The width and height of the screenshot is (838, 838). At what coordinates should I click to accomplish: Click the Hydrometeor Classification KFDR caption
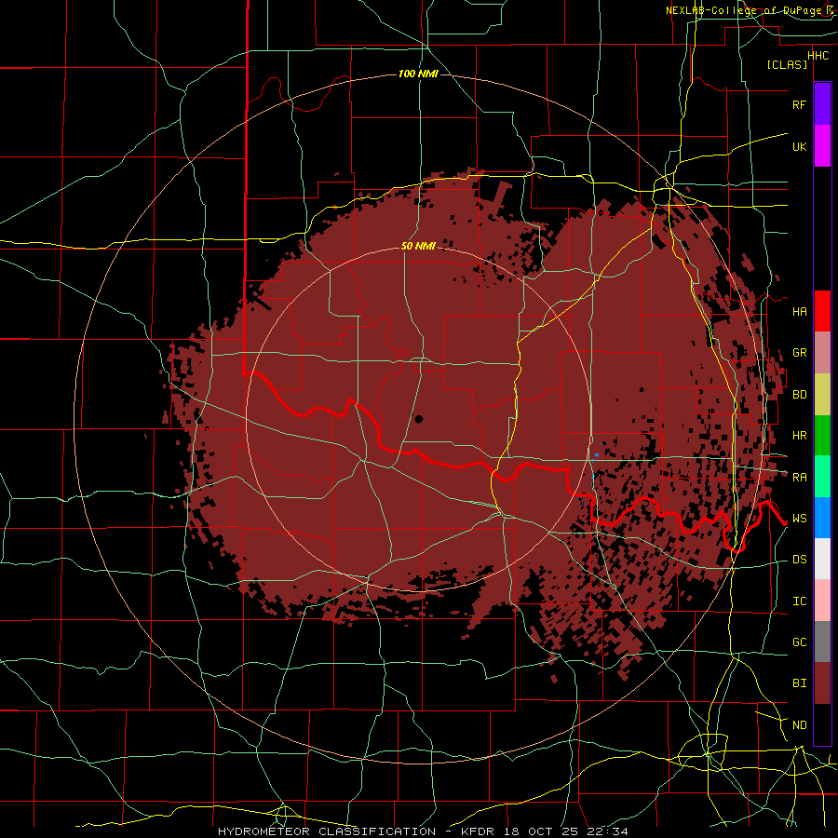tap(423, 831)
